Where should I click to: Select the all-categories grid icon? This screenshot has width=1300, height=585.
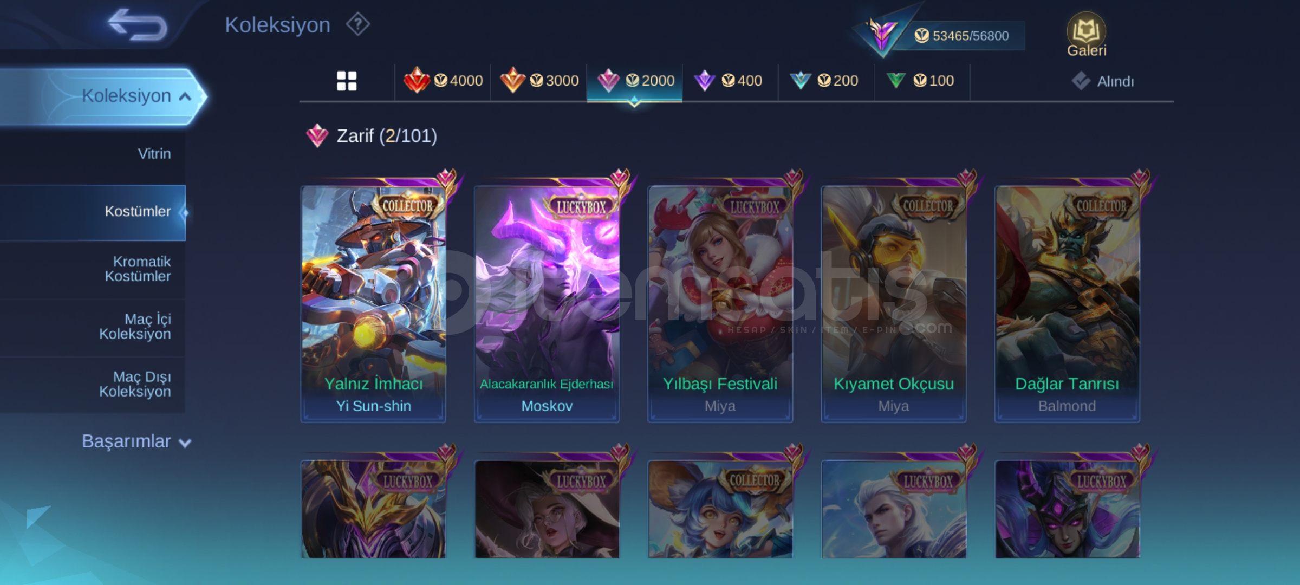click(347, 81)
